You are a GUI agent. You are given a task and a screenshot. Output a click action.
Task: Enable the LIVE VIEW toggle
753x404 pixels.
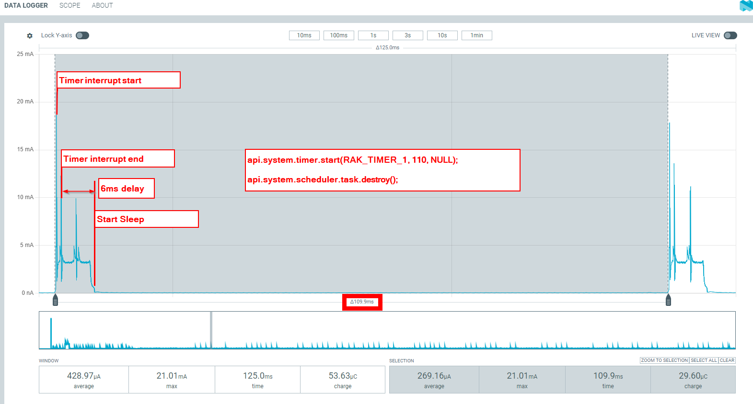730,35
